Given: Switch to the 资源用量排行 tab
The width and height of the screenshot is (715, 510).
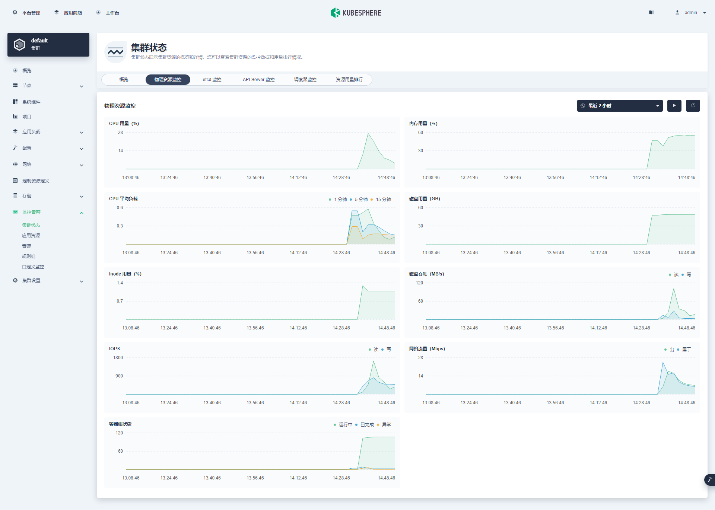Looking at the screenshot, I should coord(349,80).
